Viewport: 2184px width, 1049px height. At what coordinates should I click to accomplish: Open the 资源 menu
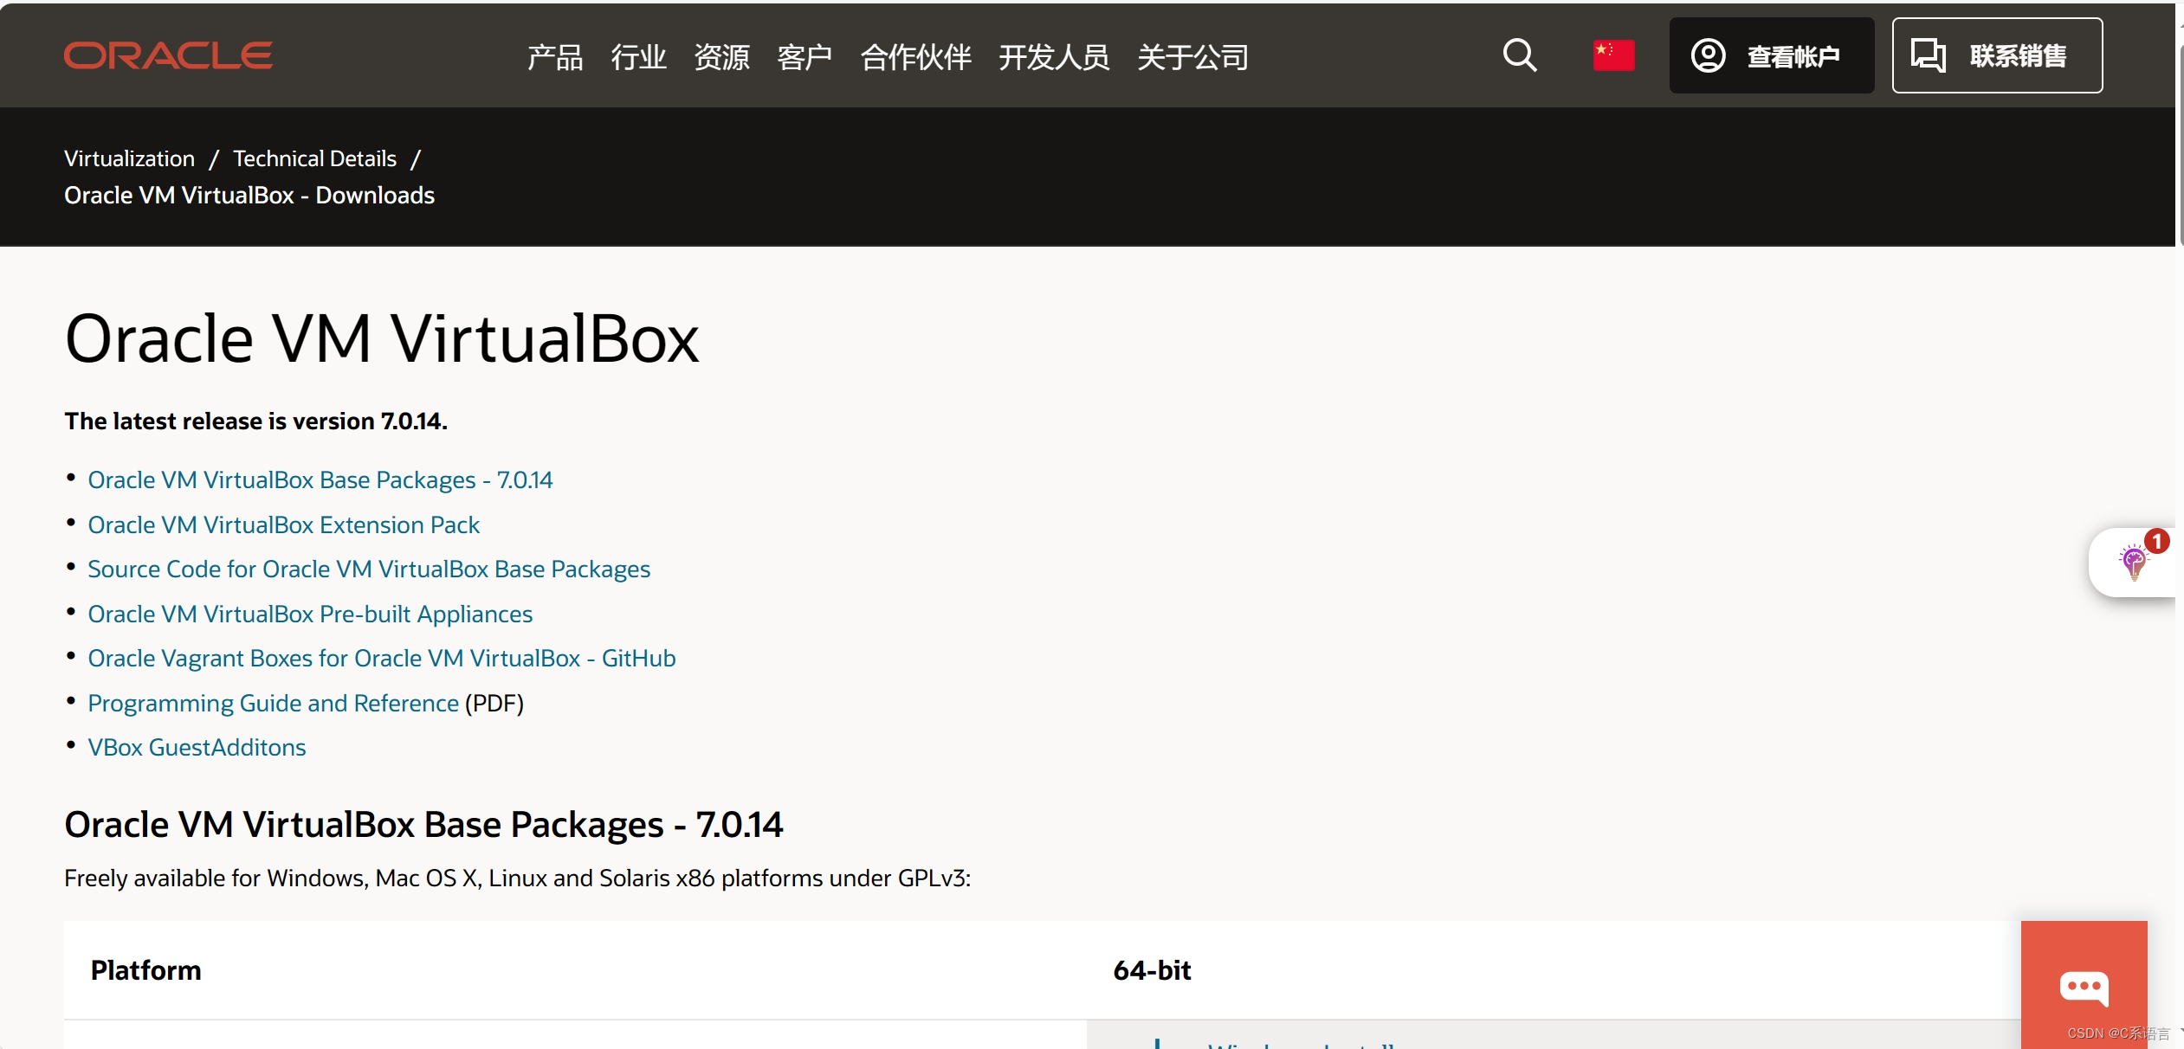(721, 57)
